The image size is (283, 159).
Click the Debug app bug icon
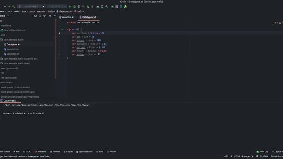(x=75, y=7)
